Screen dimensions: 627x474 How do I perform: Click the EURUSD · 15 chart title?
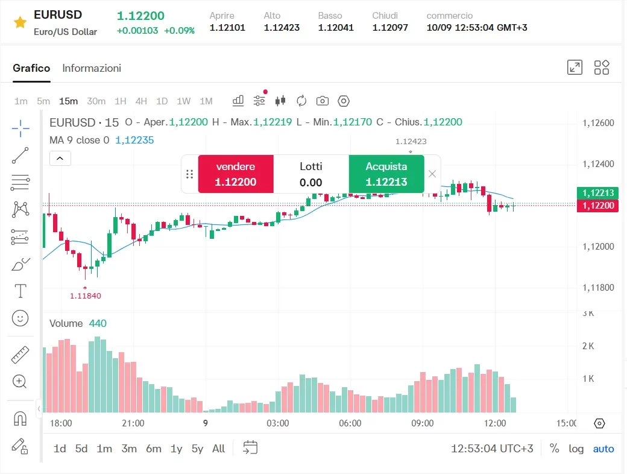pyautogui.click(x=84, y=122)
